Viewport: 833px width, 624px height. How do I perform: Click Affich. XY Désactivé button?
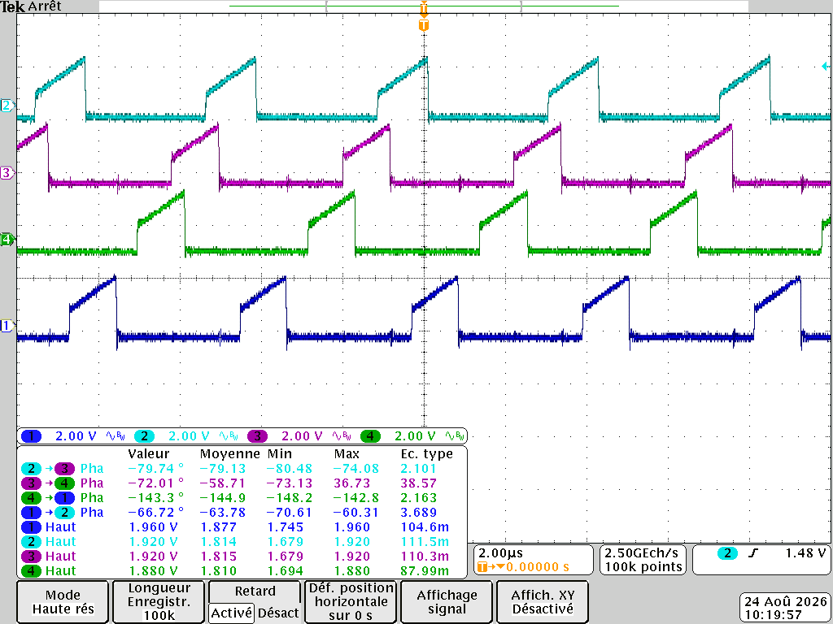[x=543, y=602]
